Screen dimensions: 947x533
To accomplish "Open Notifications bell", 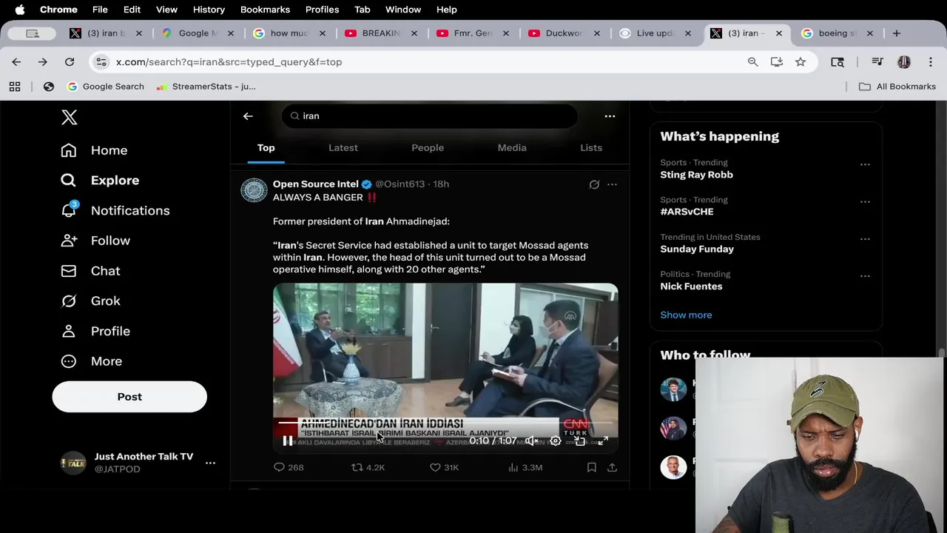I will point(115,210).
